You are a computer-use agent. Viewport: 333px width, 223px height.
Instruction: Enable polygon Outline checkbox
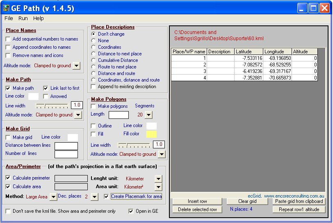tap(93, 126)
